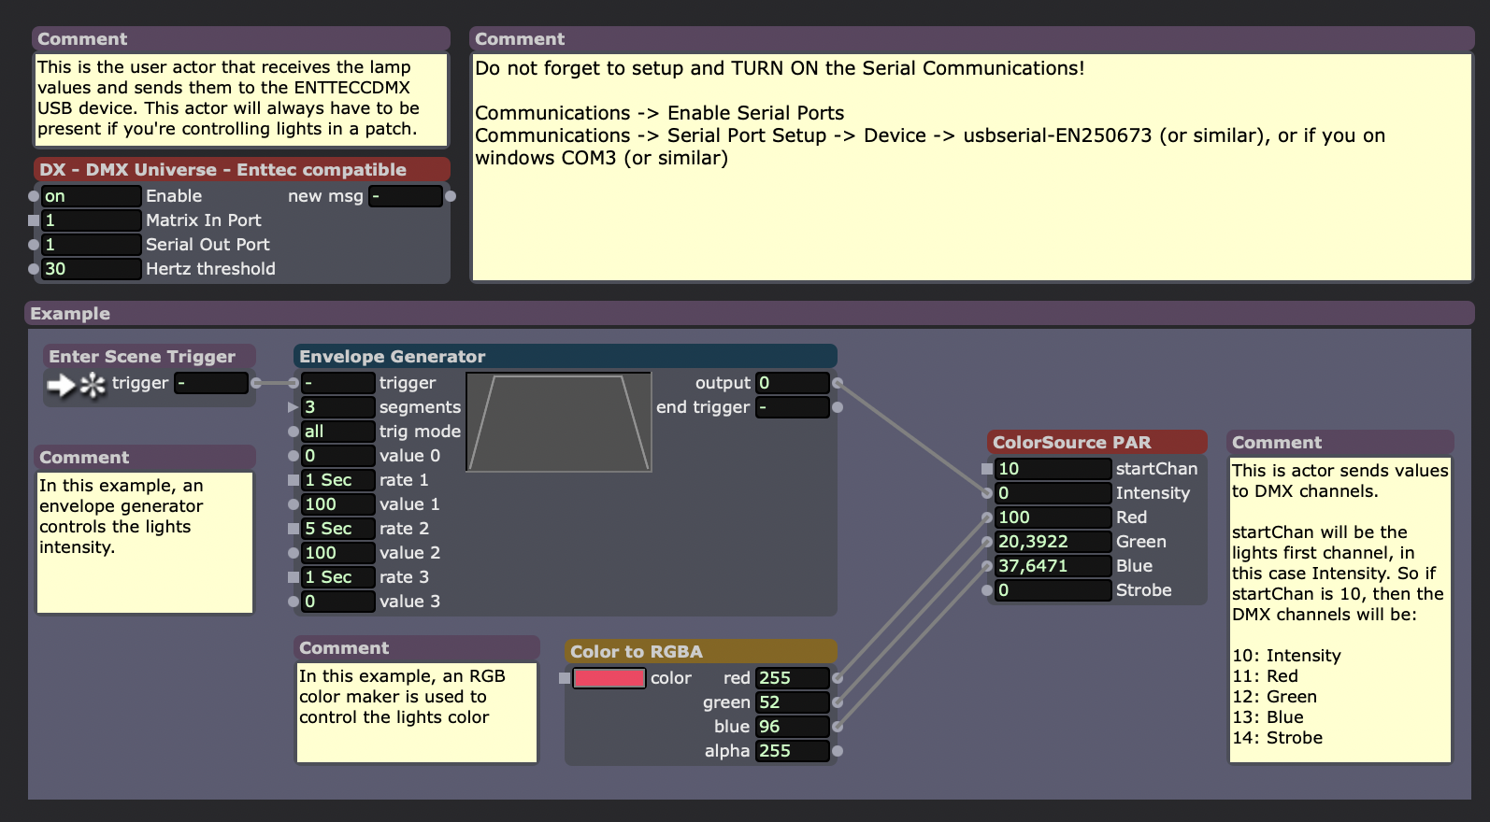Image resolution: width=1490 pixels, height=822 pixels.
Task: Open the rate 1 '1 Sec' field
Action: click(337, 480)
